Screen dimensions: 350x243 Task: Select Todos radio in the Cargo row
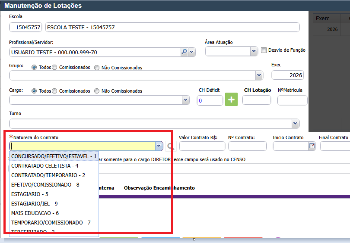34,91
